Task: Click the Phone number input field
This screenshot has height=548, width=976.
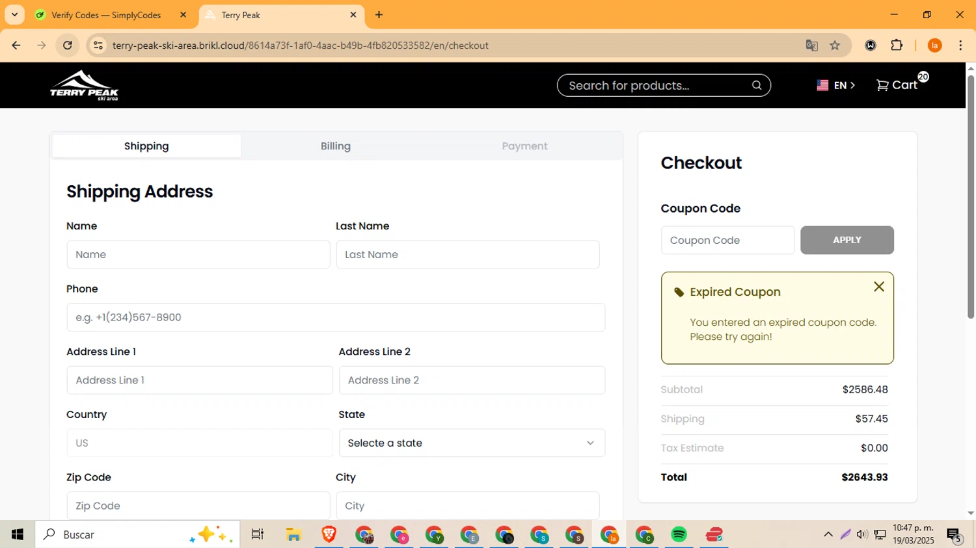Action: click(336, 317)
